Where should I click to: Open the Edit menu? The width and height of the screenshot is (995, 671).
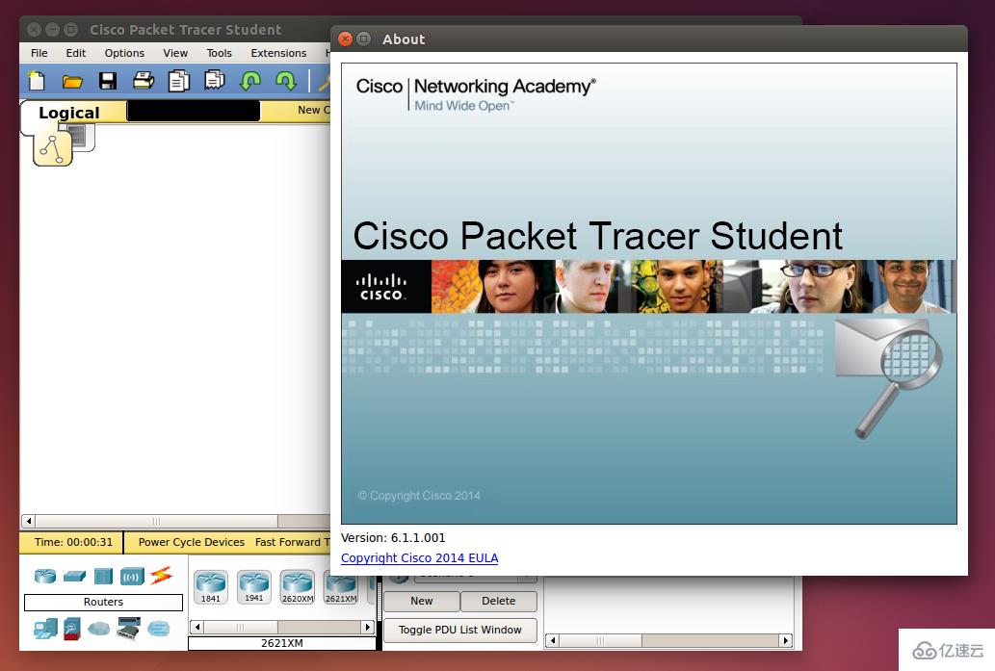pyautogui.click(x=75, y=53)
